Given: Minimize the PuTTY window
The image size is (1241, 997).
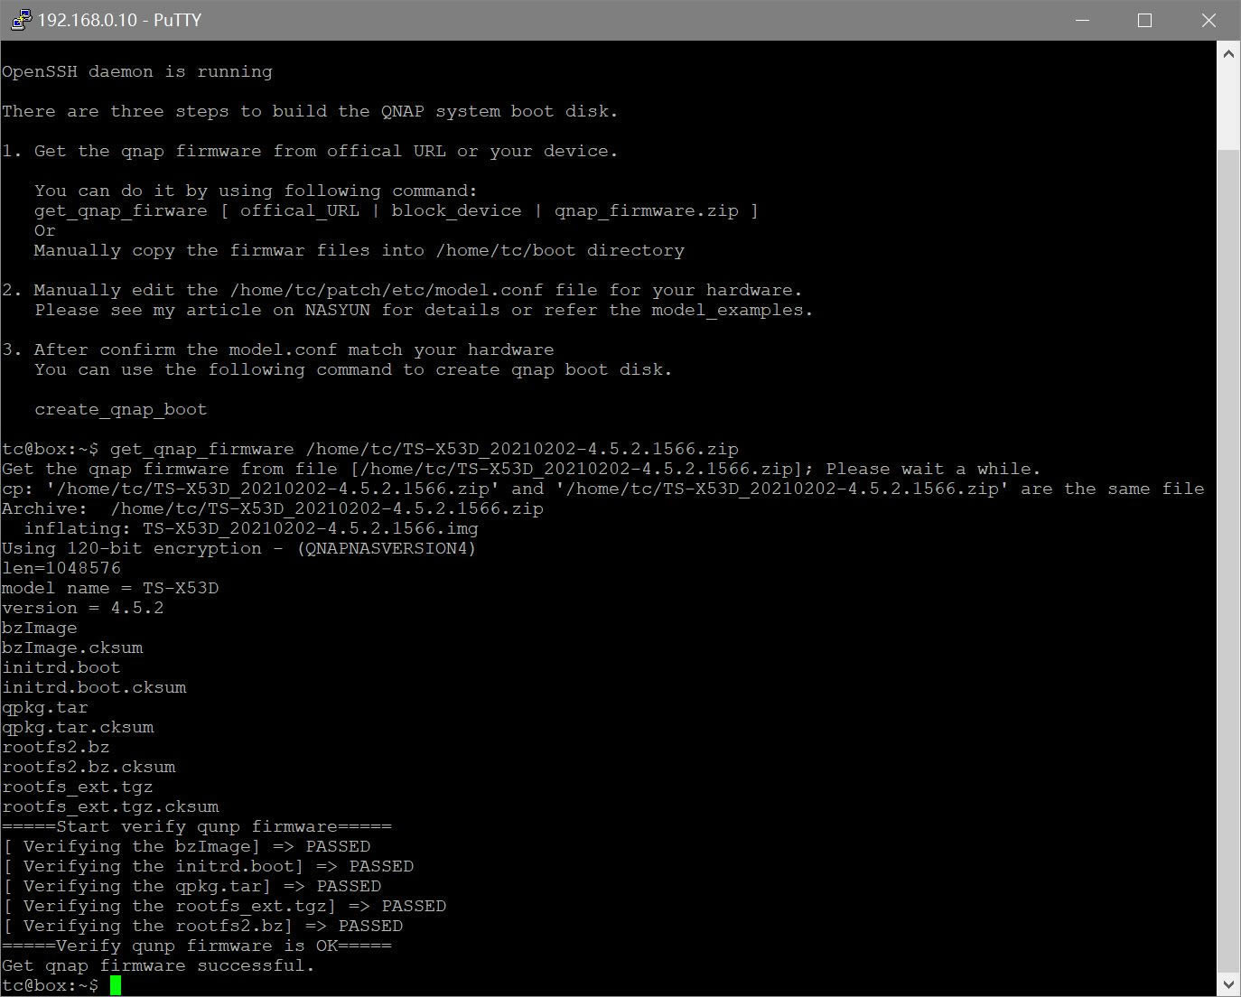Looking at the screenshot, I should (1082, 20).
